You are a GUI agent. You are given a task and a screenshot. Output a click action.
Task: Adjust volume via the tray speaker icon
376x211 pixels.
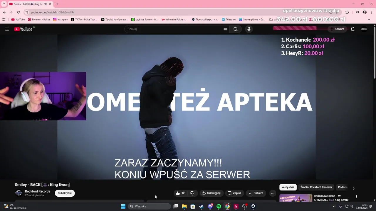coord(352,206)
